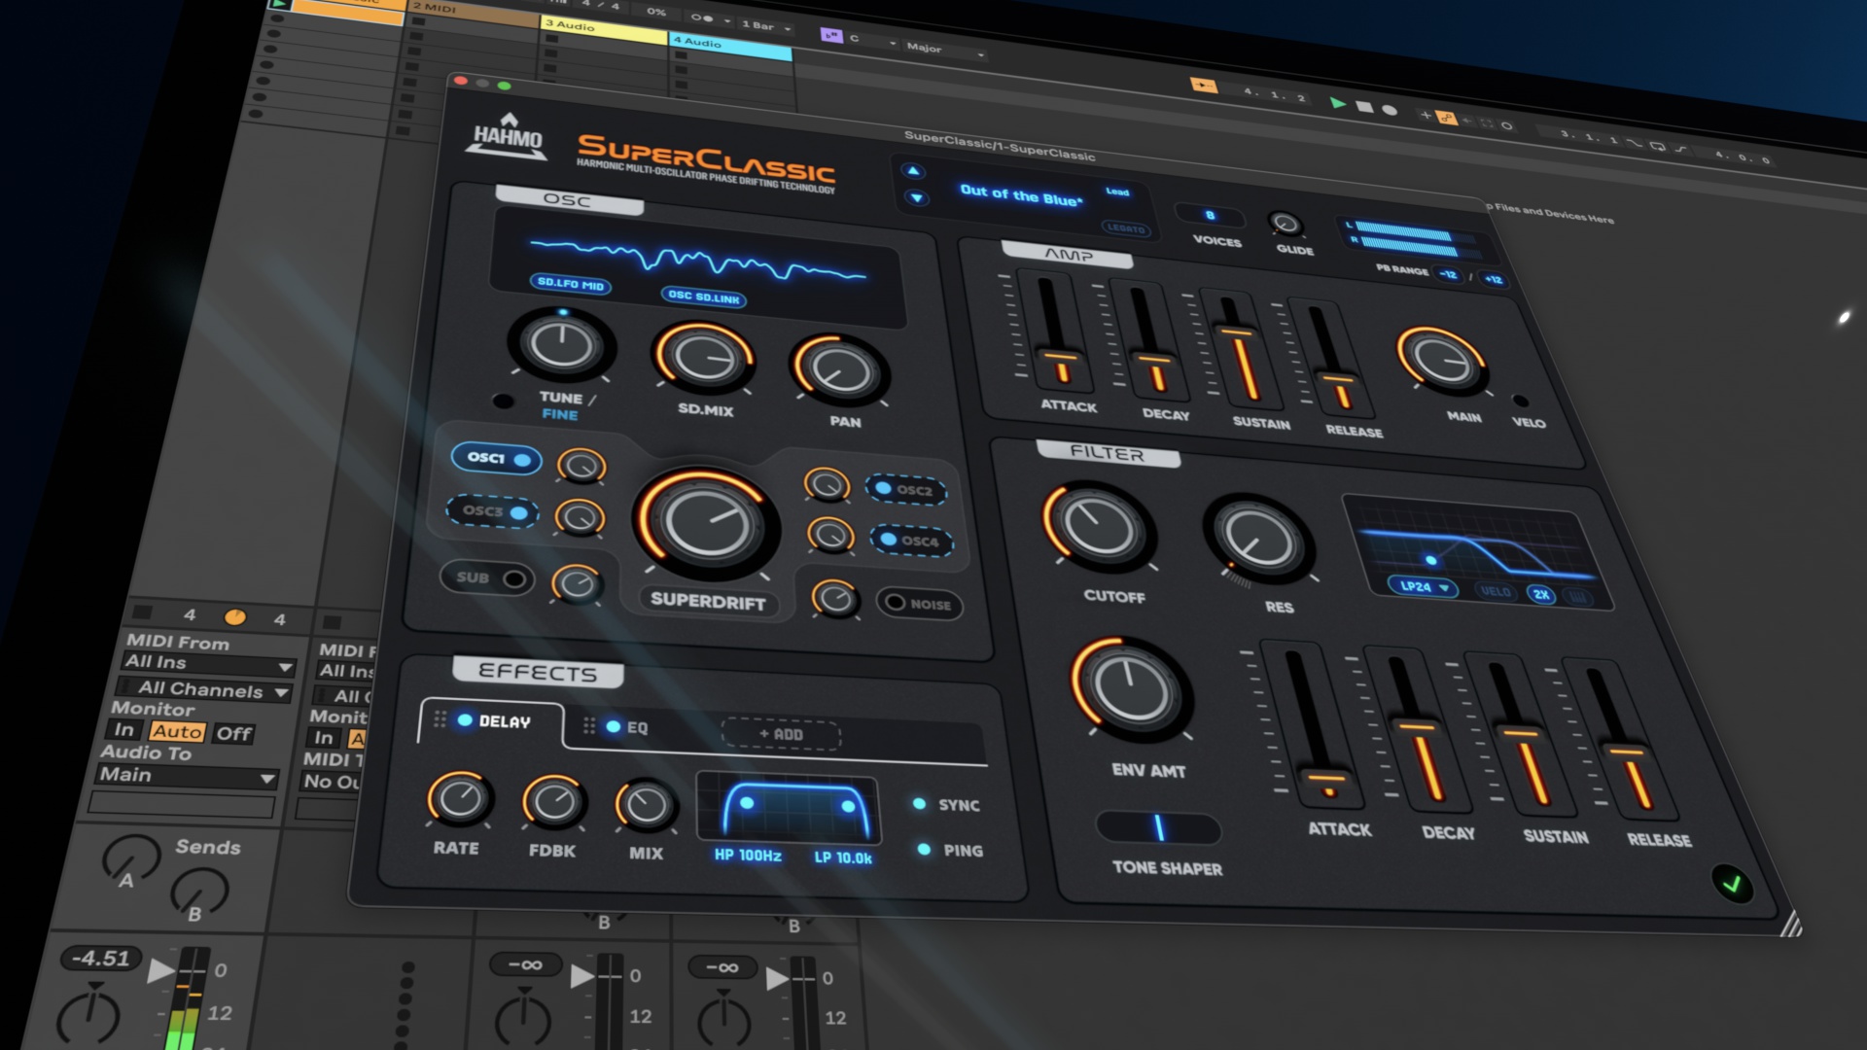Click the SUB level knob

pos(576,584)
